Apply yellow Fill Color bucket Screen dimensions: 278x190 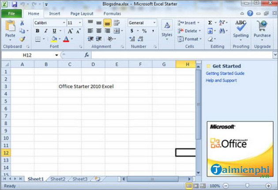pos(54,39)
